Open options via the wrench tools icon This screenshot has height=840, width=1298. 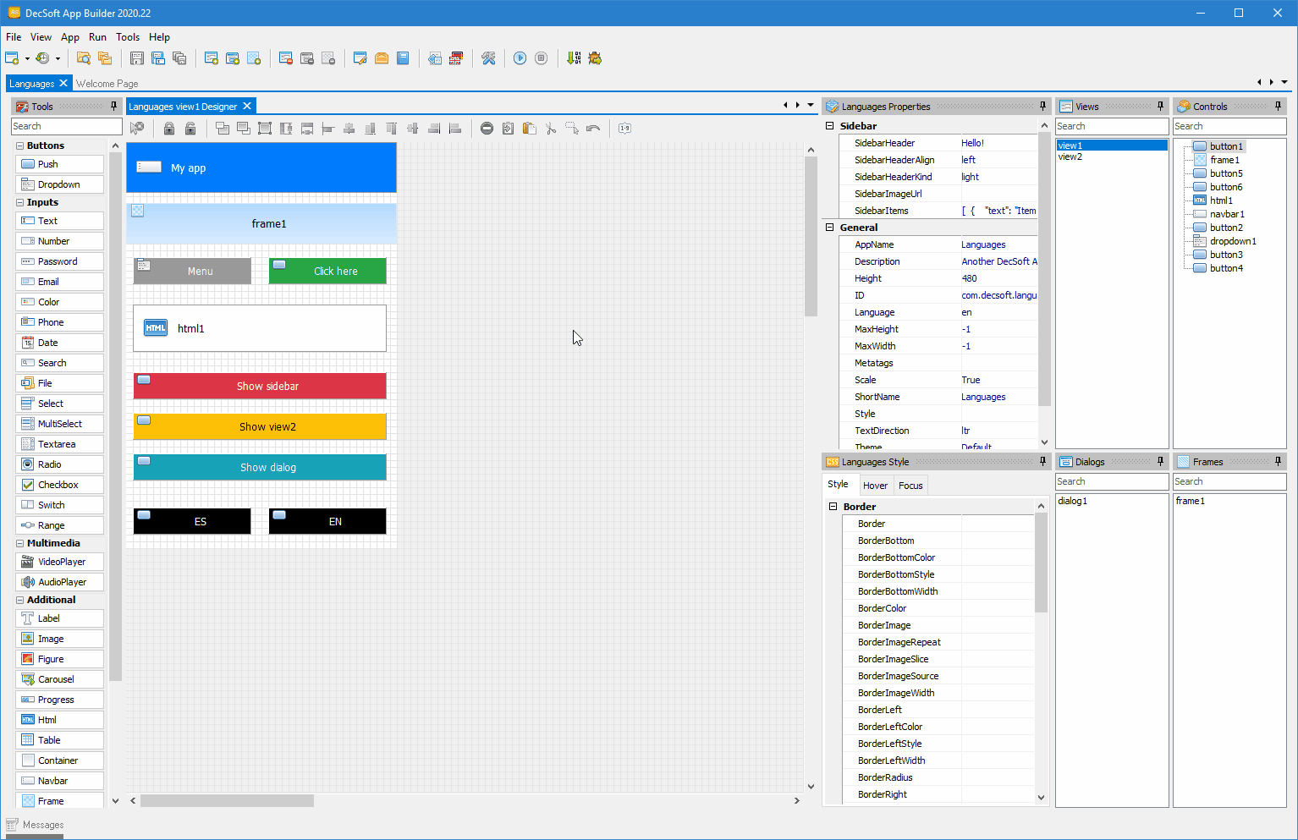pos(488,58)
